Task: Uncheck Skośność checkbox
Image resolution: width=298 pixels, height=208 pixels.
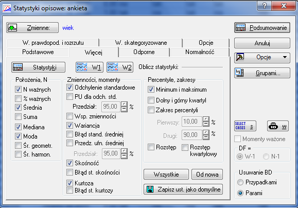Action: click(x=70, y=163)
